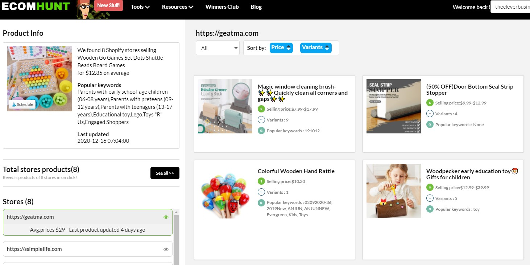Open the geatma.com store link
Image resolution: width=530 pixels, height=265 pixels.
[30, 217]
